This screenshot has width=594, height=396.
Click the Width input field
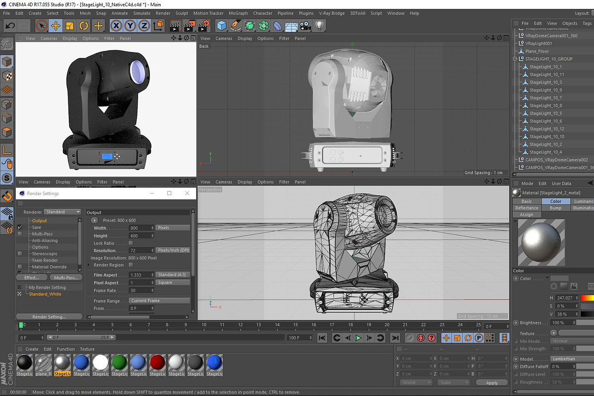click(x=141, y=228)
